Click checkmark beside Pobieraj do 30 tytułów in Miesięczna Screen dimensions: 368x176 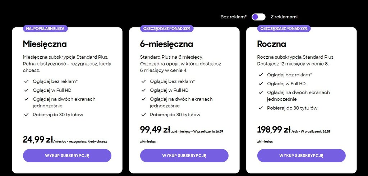(x=26, y=115)
